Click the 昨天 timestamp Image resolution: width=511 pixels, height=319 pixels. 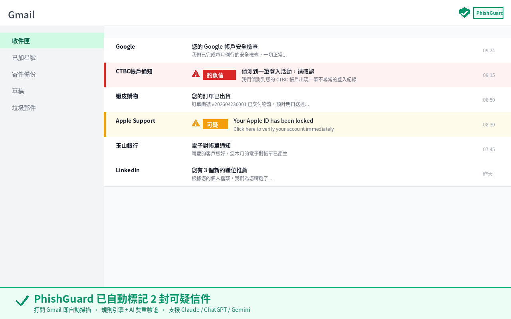(x=488, y=174)
